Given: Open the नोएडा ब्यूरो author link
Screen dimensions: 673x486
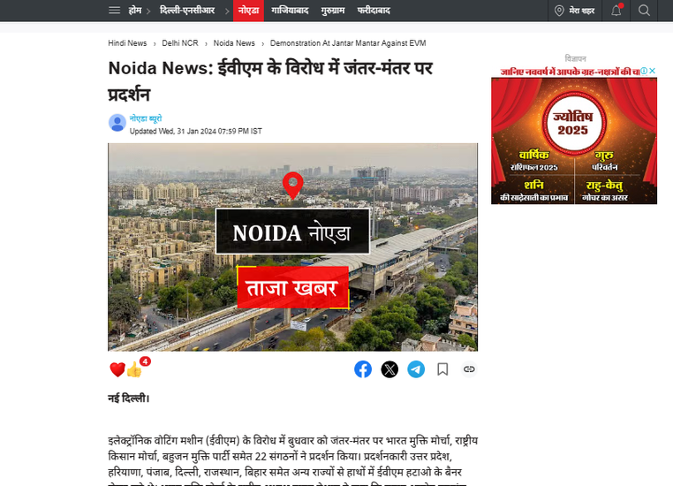Looking at the screenshot, I should (146, 118).
